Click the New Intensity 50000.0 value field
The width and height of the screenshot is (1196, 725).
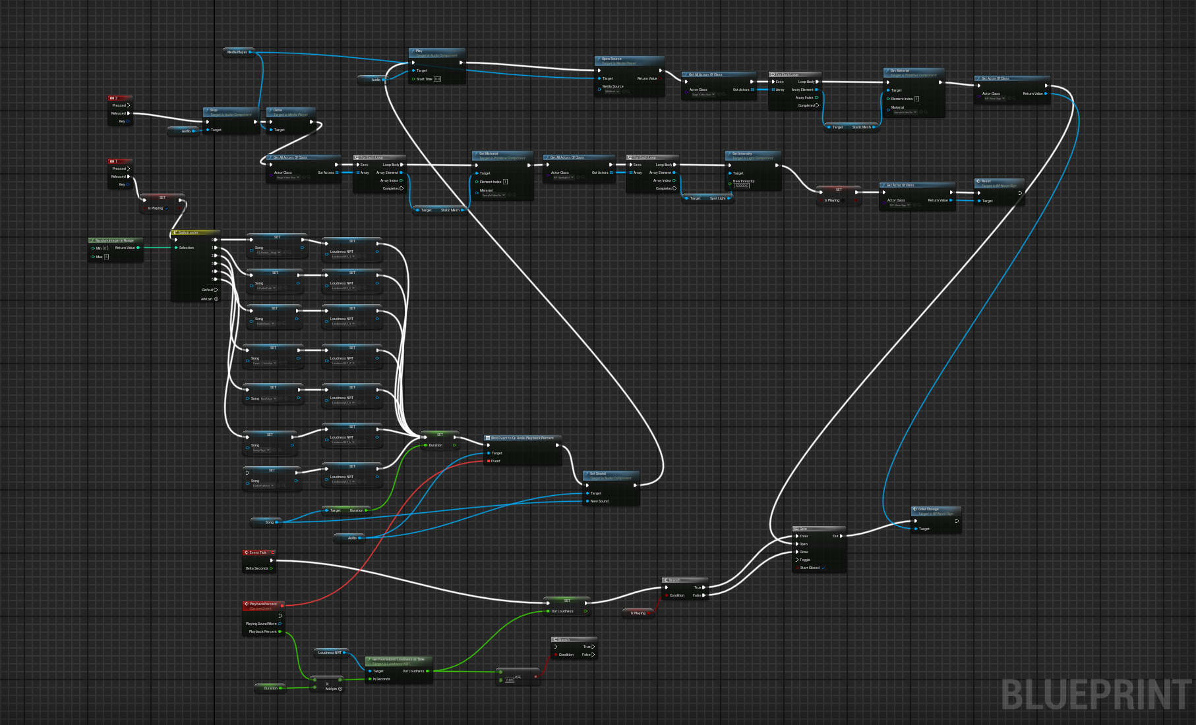point(742,186)
